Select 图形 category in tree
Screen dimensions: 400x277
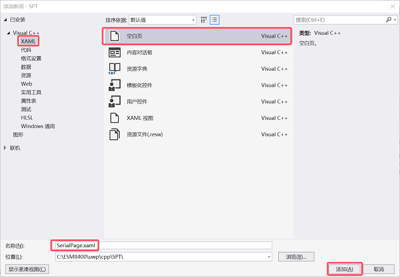click(18, 134)
